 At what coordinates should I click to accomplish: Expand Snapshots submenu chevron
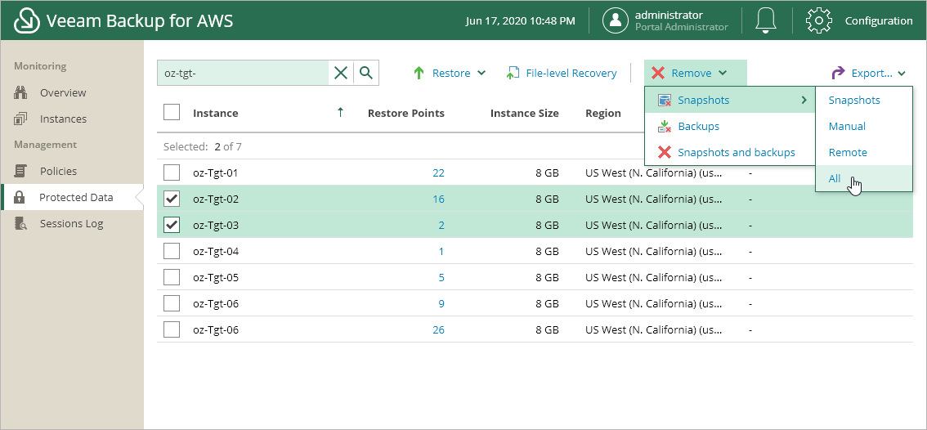[804, 100]
